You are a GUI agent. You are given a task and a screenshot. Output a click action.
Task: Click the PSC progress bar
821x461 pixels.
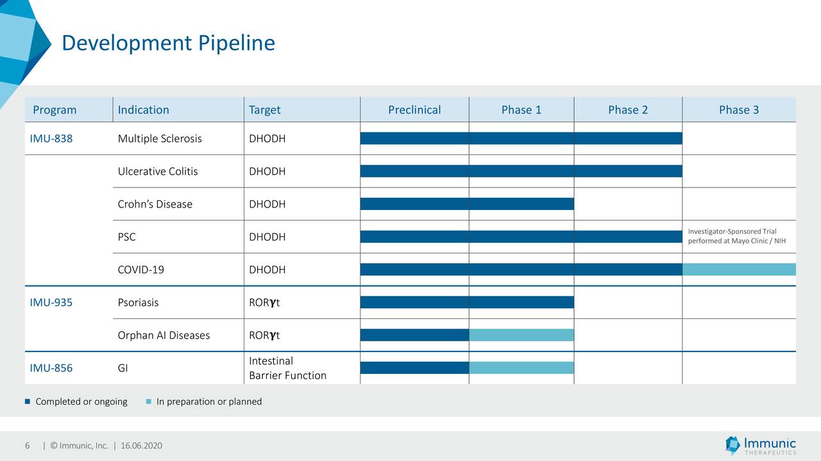[x=521, y=236]
